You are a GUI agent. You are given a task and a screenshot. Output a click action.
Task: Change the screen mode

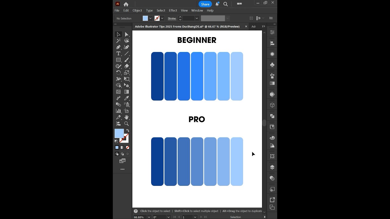[122, 161]
